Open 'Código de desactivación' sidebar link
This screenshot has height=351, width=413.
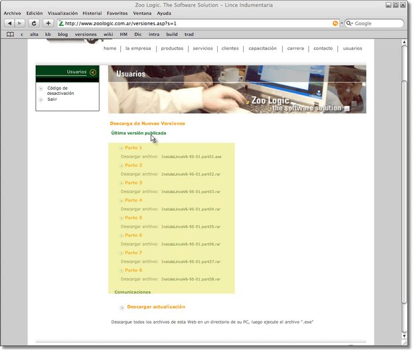pos(60,91)
